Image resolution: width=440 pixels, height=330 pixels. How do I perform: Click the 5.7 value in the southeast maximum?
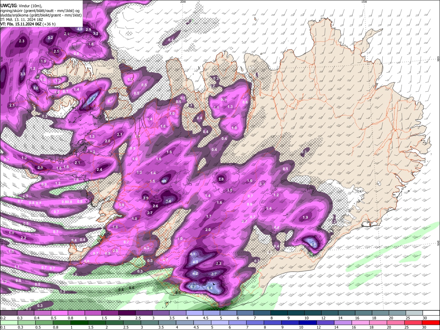(x=313, y=245)
